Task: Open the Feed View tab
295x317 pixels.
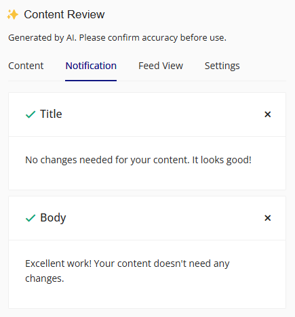Action: click(x=161, y=66)
